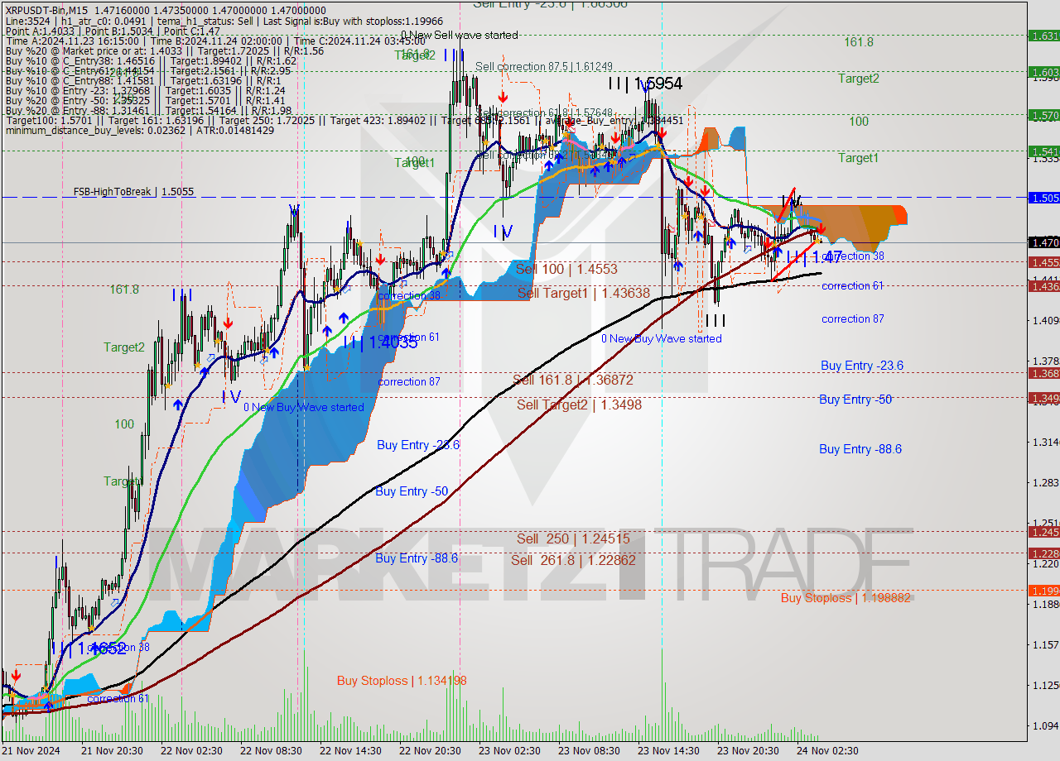Click the '24 Nov 02:30' time axis label
1060x761 pixels.
(x=827, y=750)
